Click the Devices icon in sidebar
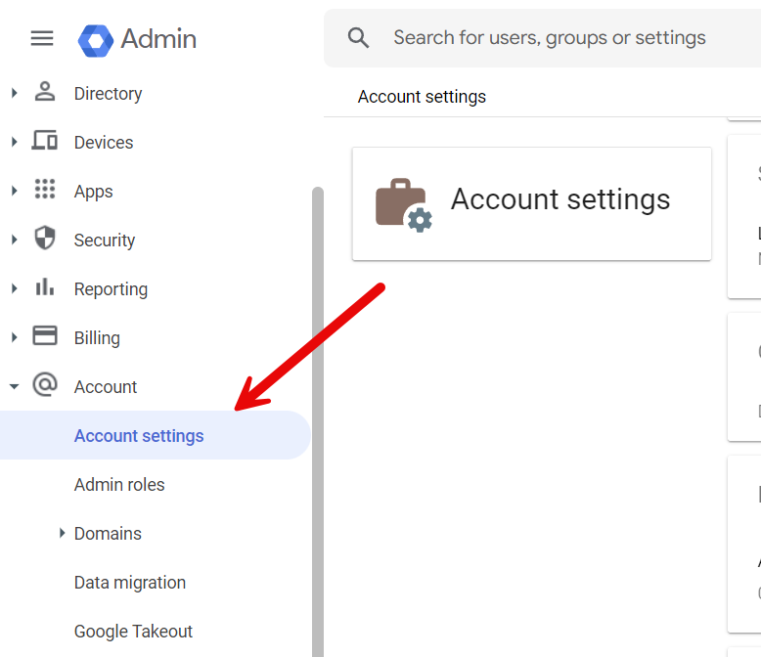 [45, 142]
